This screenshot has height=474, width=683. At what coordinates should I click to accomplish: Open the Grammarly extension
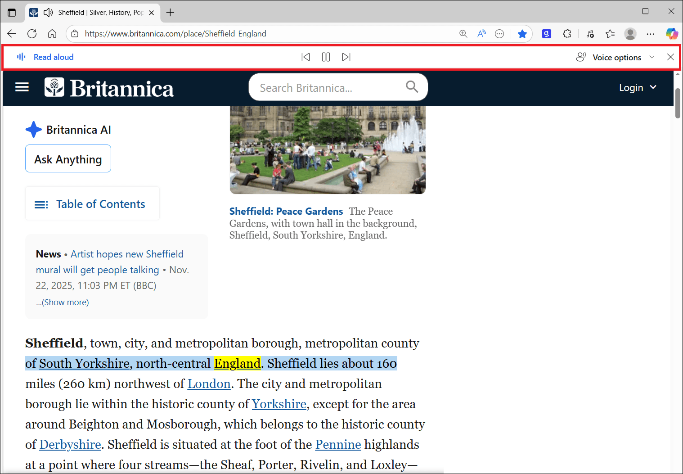546,33
